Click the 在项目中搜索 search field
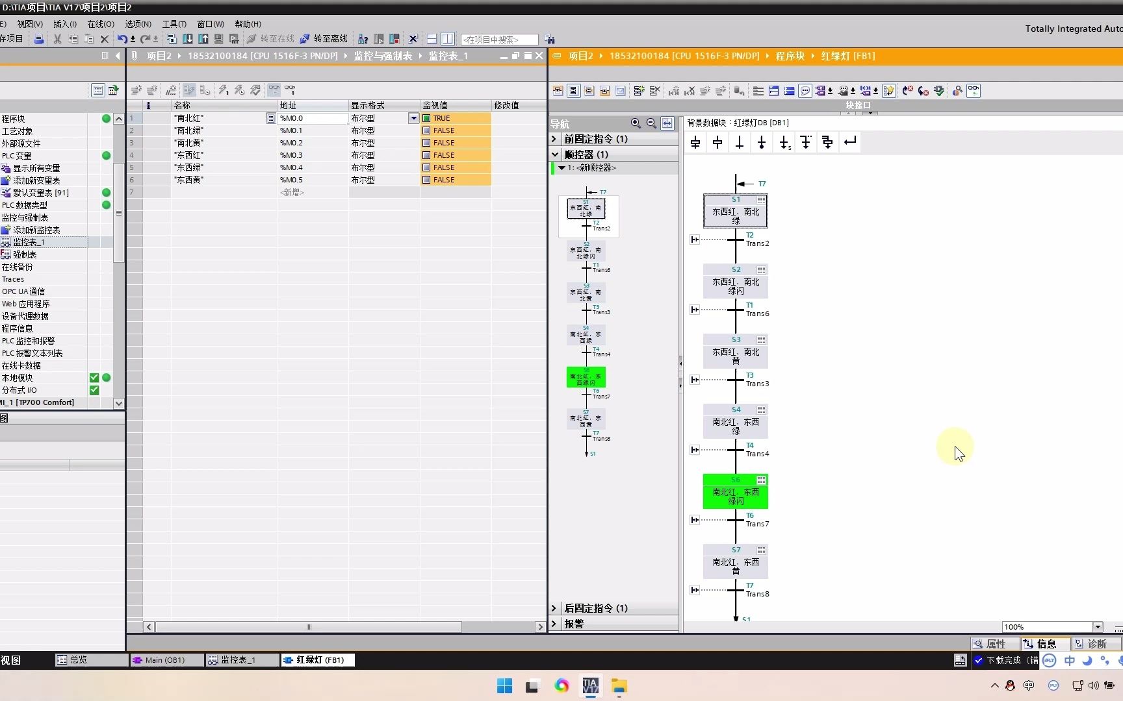 [499, 40]
